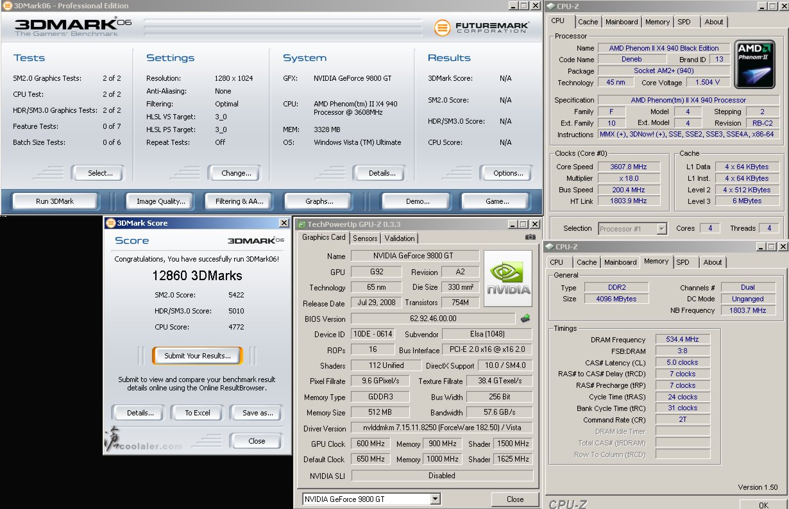Open Mainboard tab in lower CPU-Z window
The width and height of the screenshot is (789, 509).
point(620,262)
